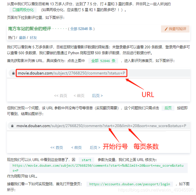
Task: Click the accounts.douban.com/passport/login URL
Action: tap(130, 184)
